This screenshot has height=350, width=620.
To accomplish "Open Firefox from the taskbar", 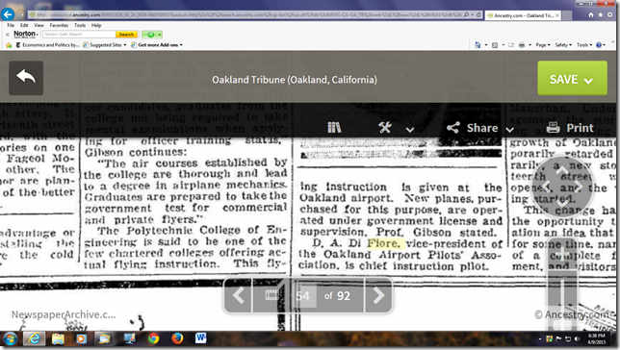I will (x=177, y=338).
